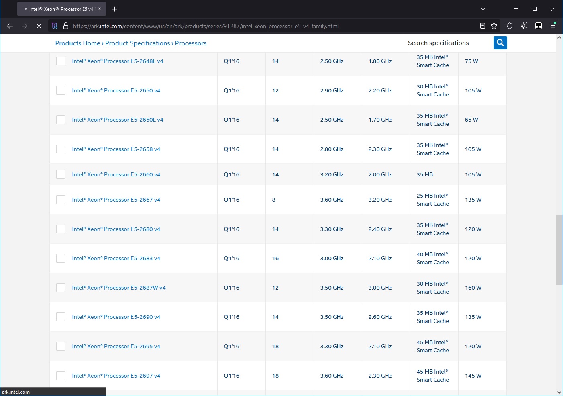View the Xeon E5-2650L v4 product page
The height and width of the screenshot is (396, 563).
pyautogui.click(x=118, y=120)
